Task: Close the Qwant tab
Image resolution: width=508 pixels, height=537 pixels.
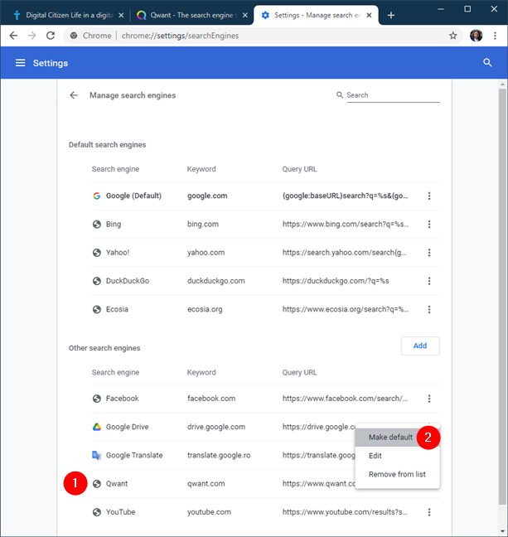Action: coord(245,16)
